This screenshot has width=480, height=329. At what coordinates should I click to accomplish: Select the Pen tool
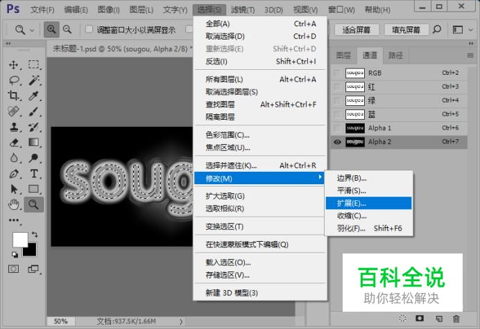pyautogui.click(x=14, y=174)
